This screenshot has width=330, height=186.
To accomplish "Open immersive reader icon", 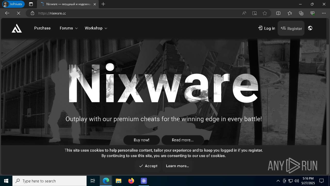I will [254, 13].
